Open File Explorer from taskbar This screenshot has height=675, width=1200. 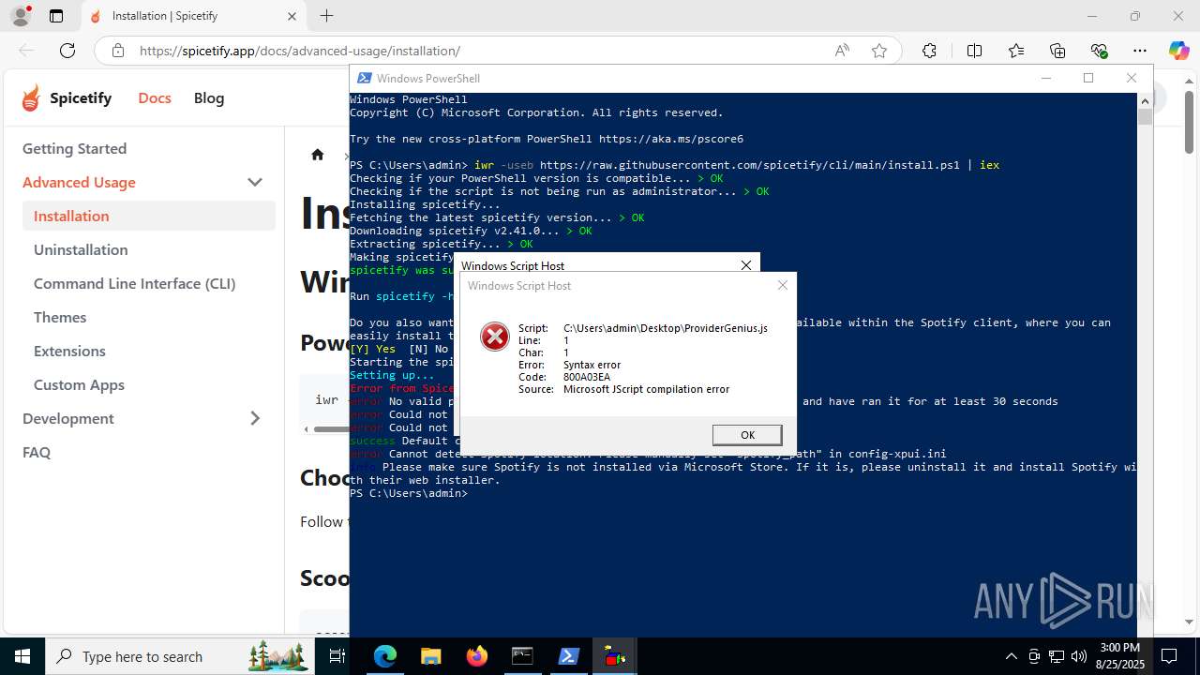click(x=430, y=656)
